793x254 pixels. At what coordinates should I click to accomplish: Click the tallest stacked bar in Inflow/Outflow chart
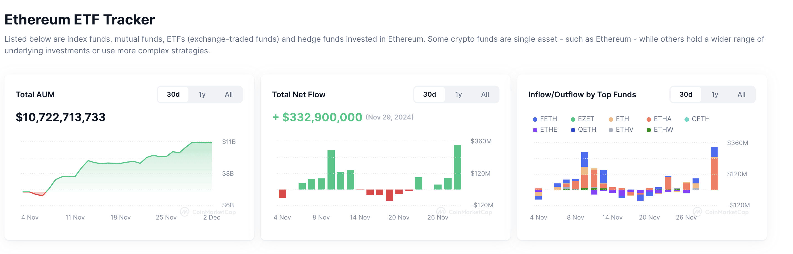click(714, 168)
